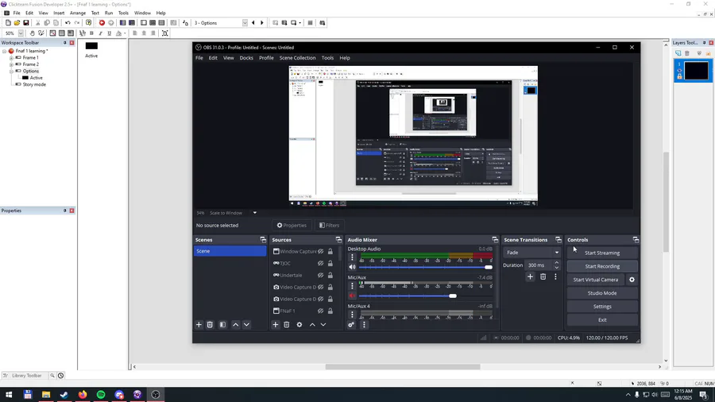Toggle visibility of FNaF 1 source

tap(321, 311)
